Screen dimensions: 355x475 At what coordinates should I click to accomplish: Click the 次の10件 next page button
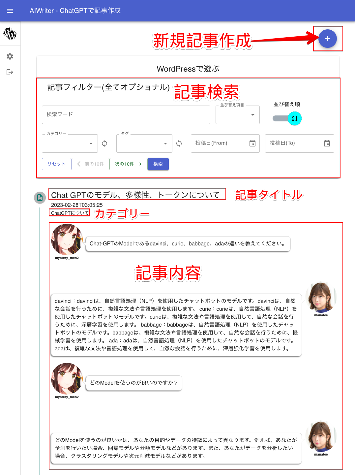click(129, 164)
